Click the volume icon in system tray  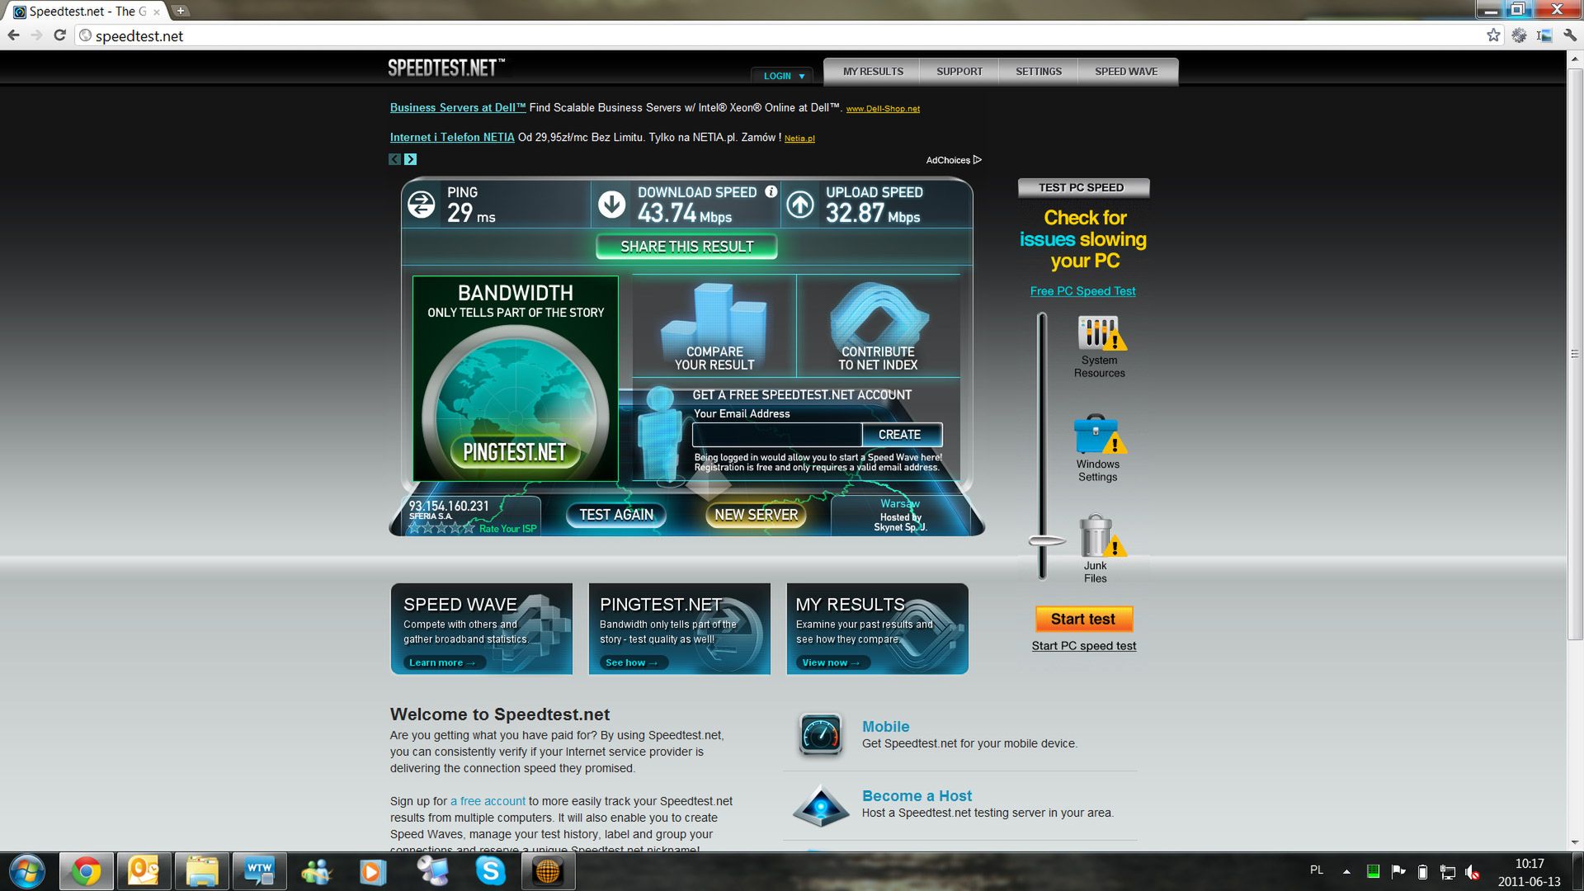pyautogui.click(x=1473, y=871)
